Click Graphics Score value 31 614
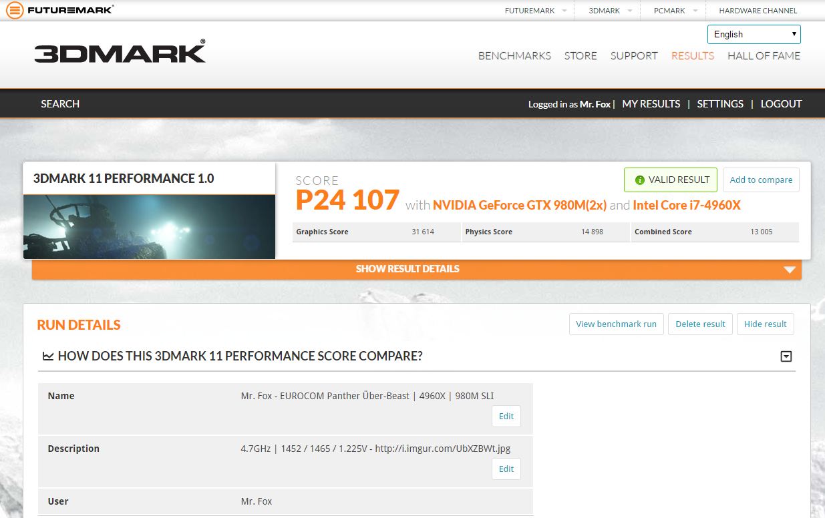The width and height of the screenshot is (825, 518). 423,232
